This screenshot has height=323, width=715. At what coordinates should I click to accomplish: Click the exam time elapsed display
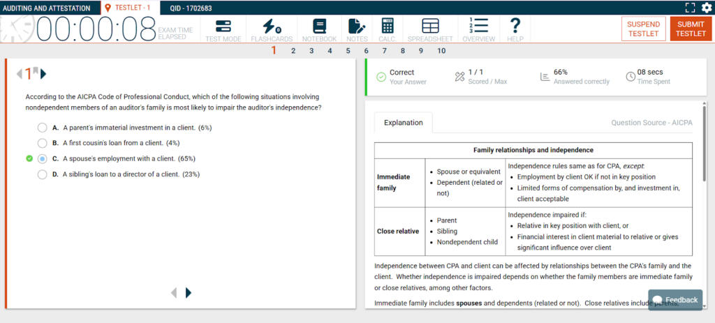click(x=96, y=30)
